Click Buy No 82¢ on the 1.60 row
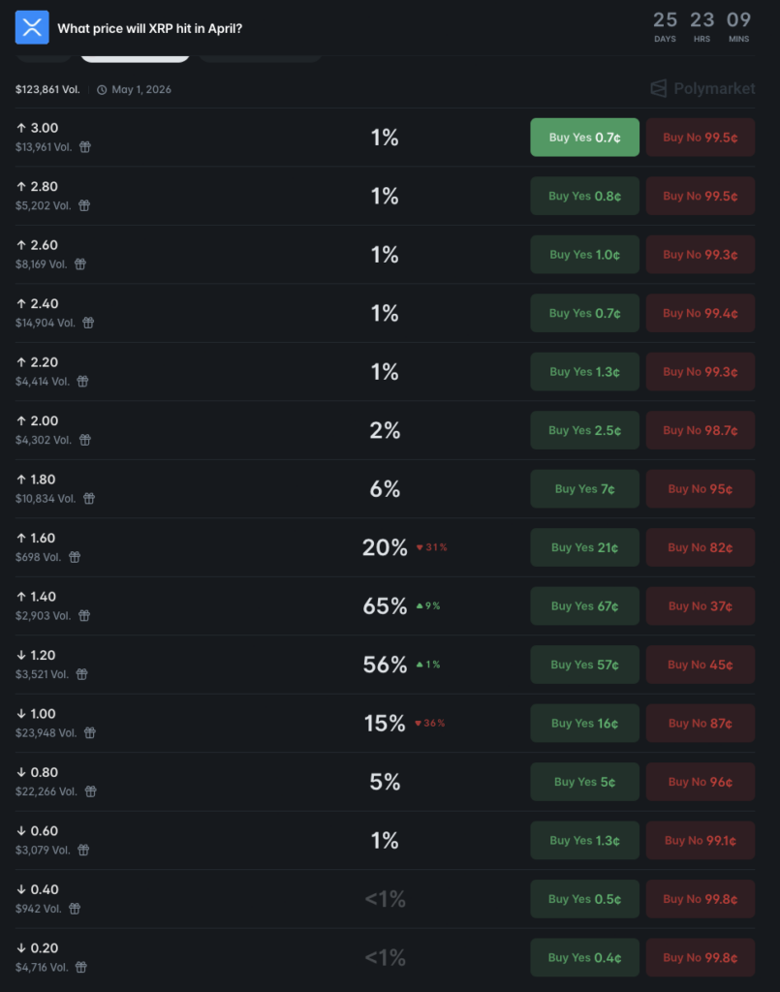780x992 pixels. (700, 547)
